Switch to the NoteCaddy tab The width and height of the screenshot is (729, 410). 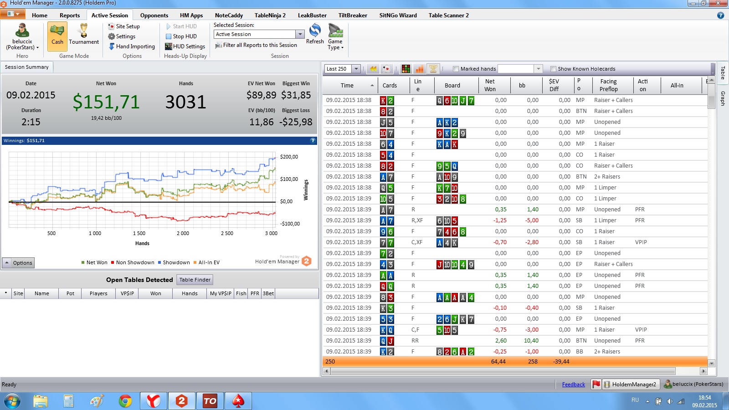click(x=229, y=15)
